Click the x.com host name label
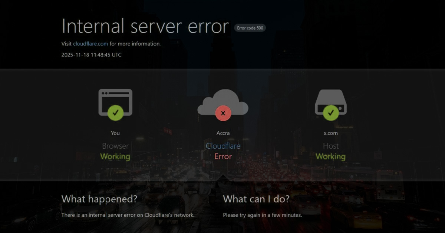This screenshot has height=233, width=445. tap(330, 133)
